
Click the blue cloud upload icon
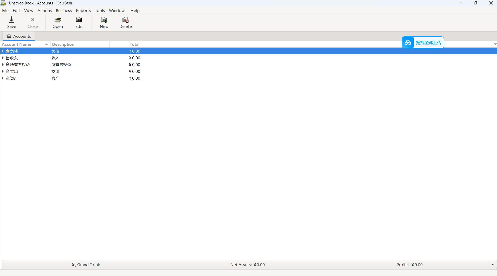(408, 42)
